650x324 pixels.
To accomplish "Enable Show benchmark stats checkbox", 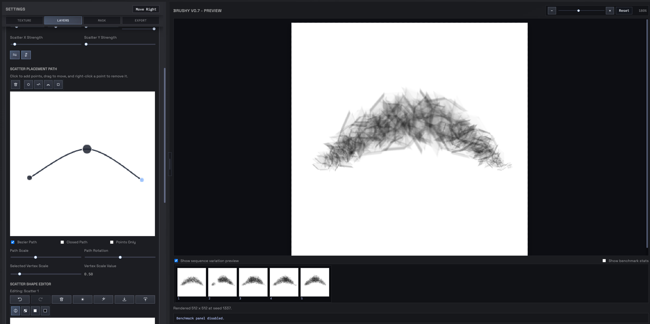I will coord(604,261).
